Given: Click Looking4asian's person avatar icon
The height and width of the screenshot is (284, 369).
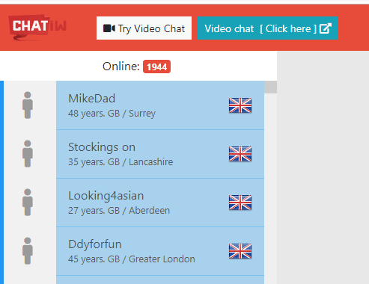Looking at the screenshot, I should (28, 203).
